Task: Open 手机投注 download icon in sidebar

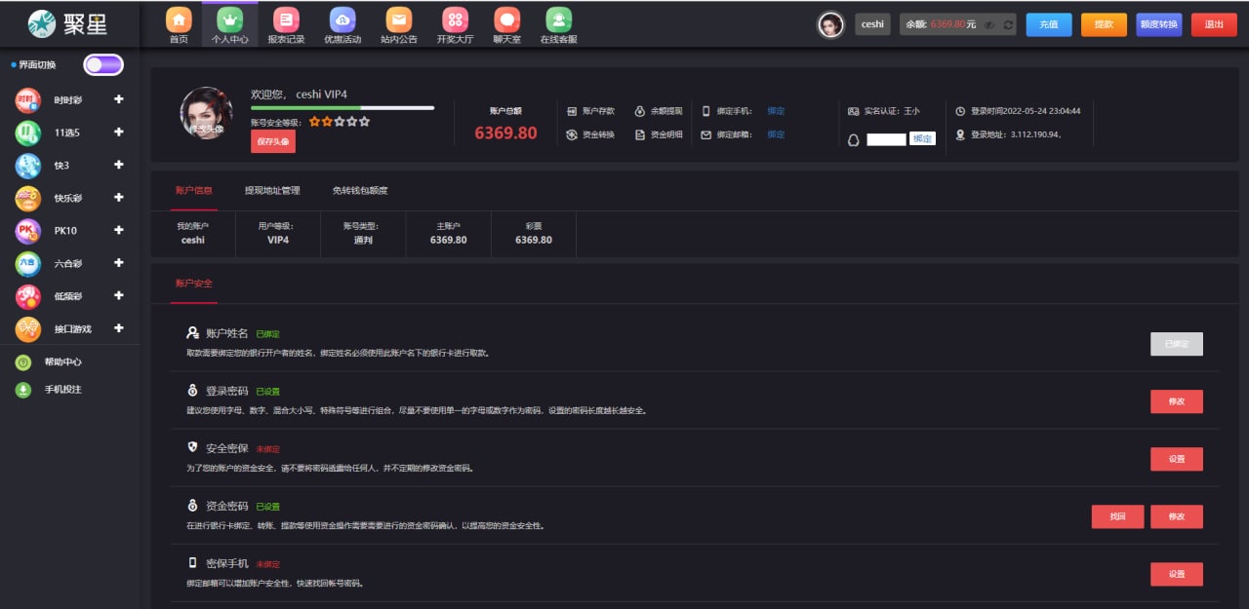Action: (23, 390)
